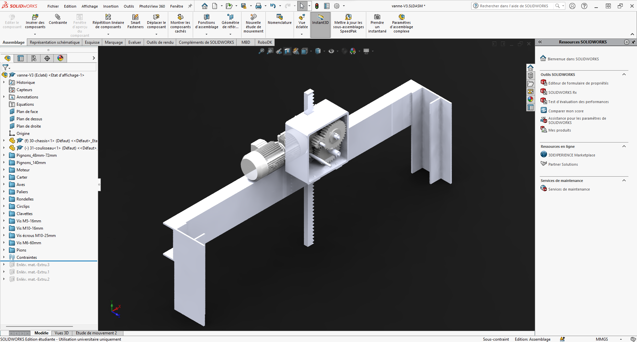
Task: Open Insérer des composants dropdown arrow
Action: click(x=35, y=34)
